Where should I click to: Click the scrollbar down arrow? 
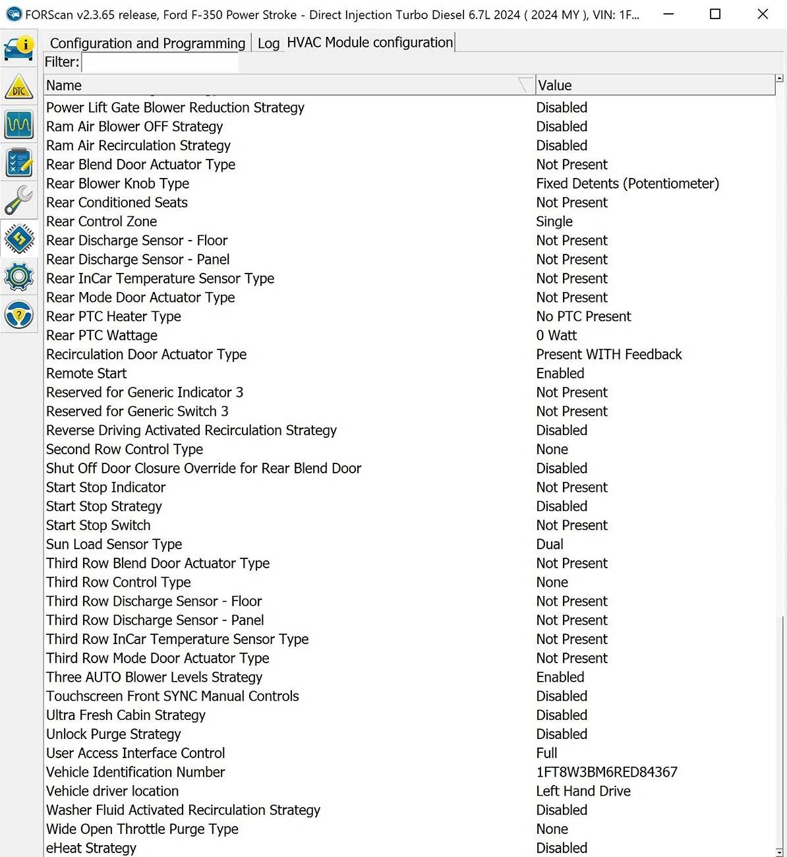point(780,852)
